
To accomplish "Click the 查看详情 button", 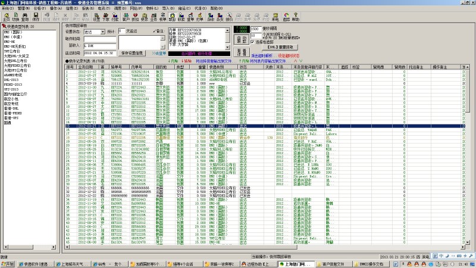I will pyautogui.click(x=242, y=52).
